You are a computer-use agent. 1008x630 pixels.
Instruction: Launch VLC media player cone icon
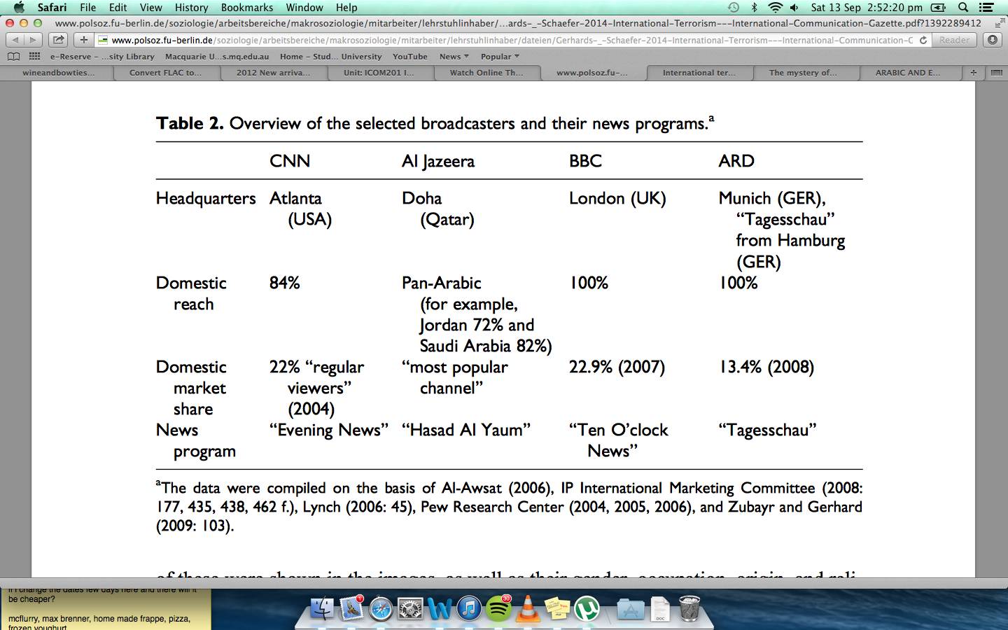(x=528, y=608)
